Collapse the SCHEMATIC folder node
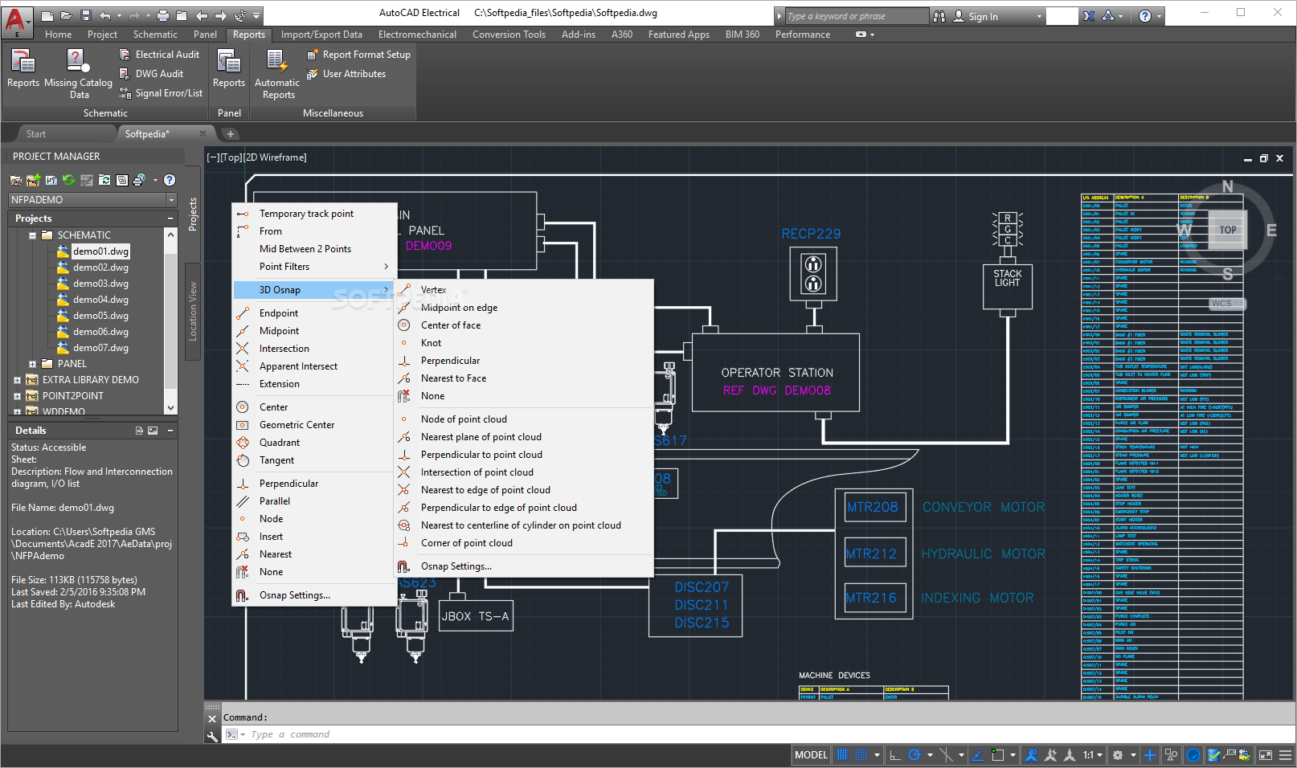1297x768 pixels. (x=32, y=235)
